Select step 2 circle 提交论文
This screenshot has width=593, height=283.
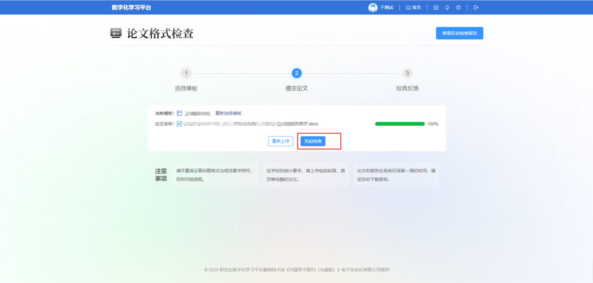pyautogui.click(x=296, y=73)
